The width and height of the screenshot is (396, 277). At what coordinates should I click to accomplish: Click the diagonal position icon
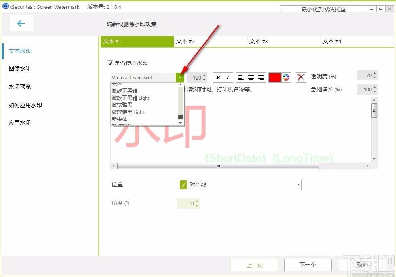coord(183,185)
